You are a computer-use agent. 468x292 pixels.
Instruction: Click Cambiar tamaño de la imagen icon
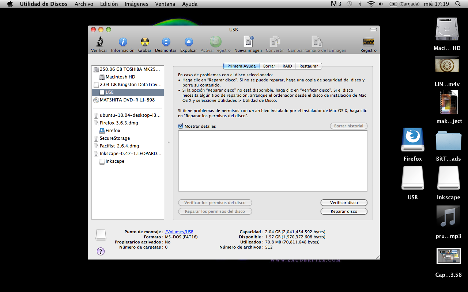317,42
